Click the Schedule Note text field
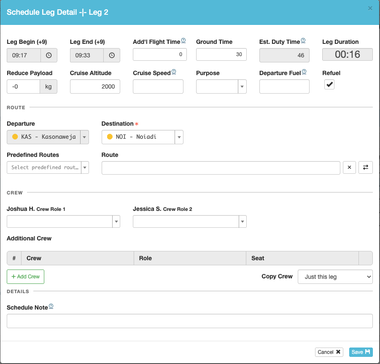This screenshot has height=364, width=380. coord(189,321)
